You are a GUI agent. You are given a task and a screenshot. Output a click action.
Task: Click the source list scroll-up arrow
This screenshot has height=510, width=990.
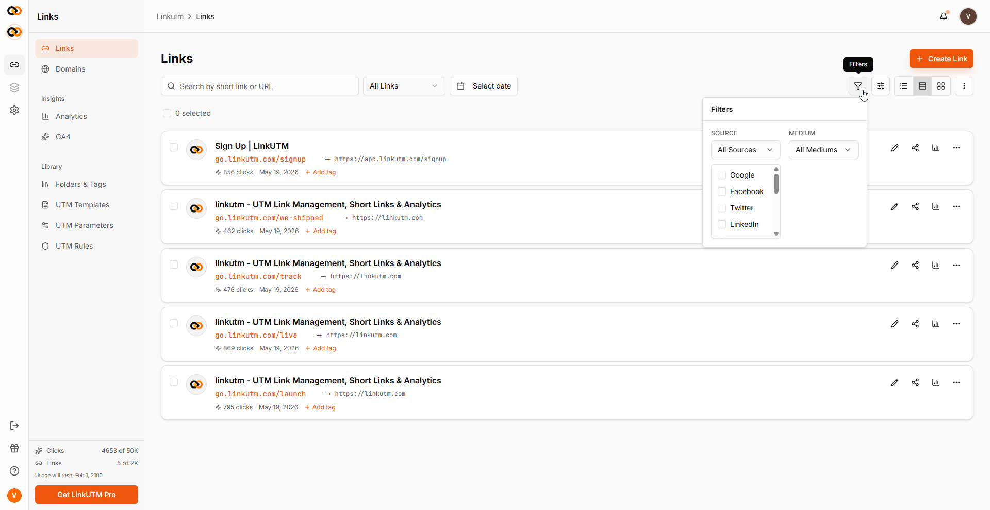[x=776, y=169]
